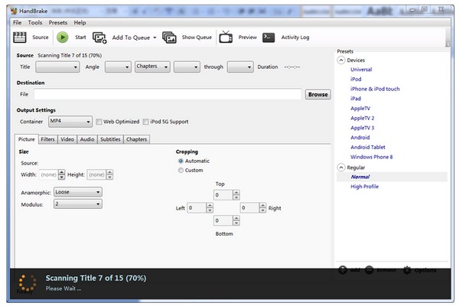This screenshot has height=306, width=459.
Task: Open the Presets menu
Action: pos(57,22)
